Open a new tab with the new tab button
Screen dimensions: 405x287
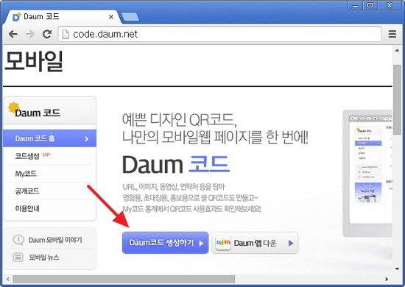130,17
